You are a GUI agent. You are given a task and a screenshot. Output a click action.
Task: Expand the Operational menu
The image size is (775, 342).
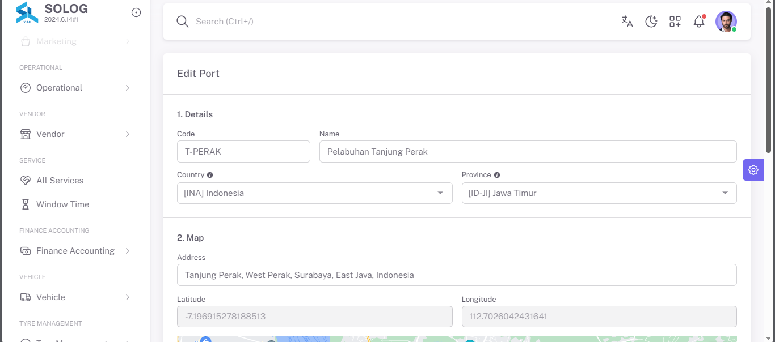click(75, 88)
